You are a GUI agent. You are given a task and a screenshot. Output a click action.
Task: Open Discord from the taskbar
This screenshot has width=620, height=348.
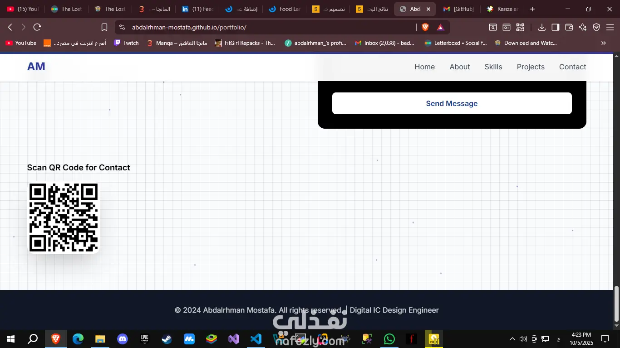[x=122, y=339]
